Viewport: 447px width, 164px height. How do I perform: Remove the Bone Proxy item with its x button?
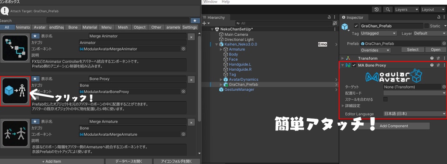click(x=191, y=79)
